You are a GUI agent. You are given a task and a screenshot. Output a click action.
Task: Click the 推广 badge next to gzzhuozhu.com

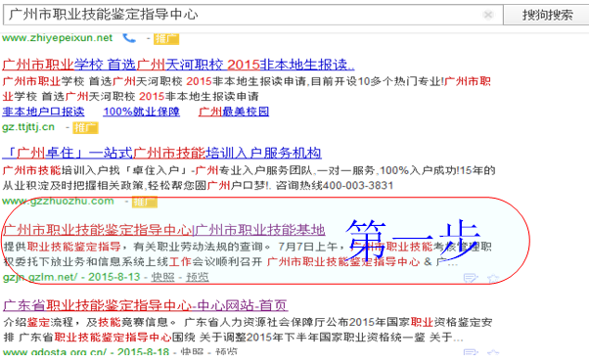(x=144, y=202)
